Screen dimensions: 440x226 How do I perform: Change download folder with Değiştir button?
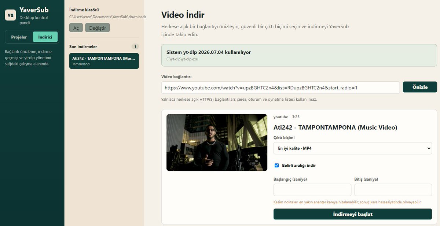pyautogui.click(x=98, y=28)
